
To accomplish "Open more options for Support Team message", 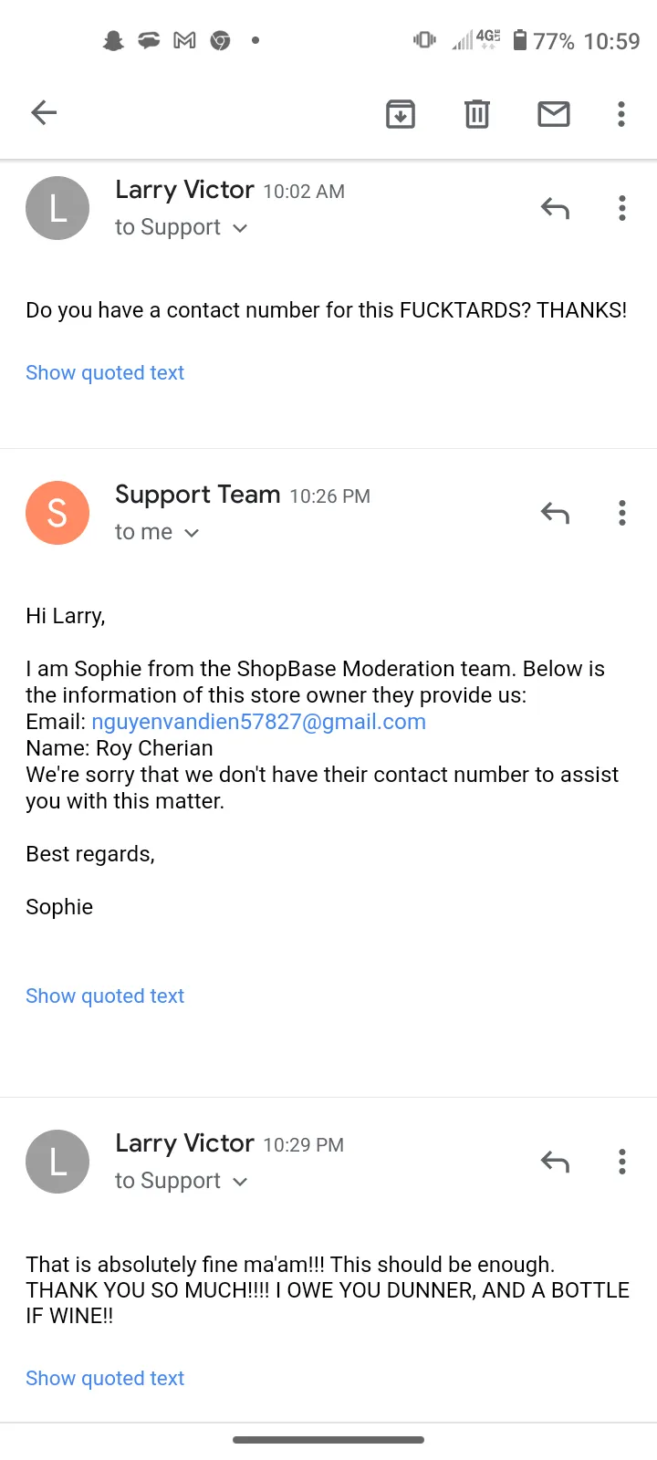I will click(622, 513).
